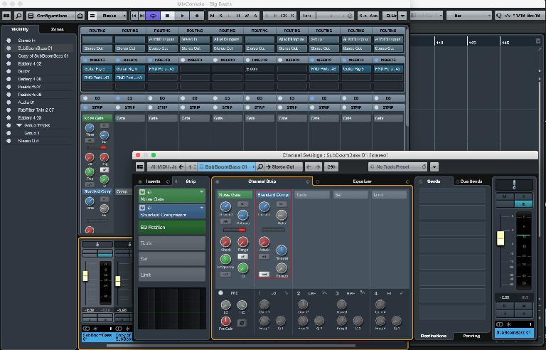The height and width of the screenshot is (350, 546).
Task: Switch to the Inserts tab
Action: coord(154,181)
